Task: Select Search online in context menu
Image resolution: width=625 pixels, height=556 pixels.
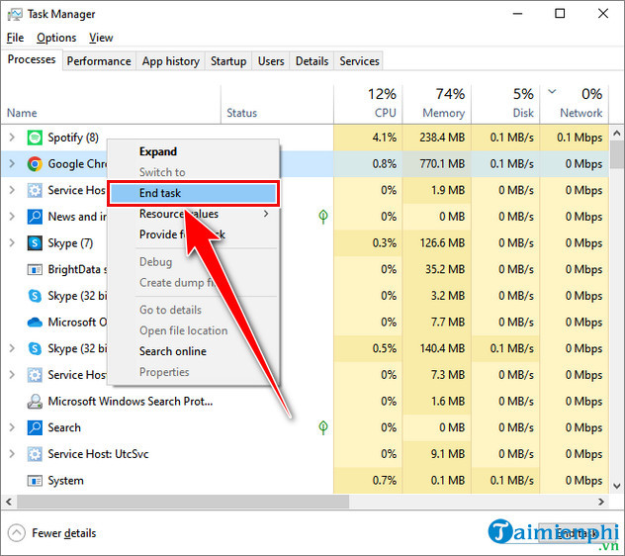Action: (x=172, y=351)
